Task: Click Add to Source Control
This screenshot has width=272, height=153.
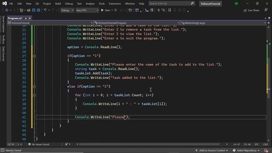Action: pyautogui.click(x=212, y=150)
